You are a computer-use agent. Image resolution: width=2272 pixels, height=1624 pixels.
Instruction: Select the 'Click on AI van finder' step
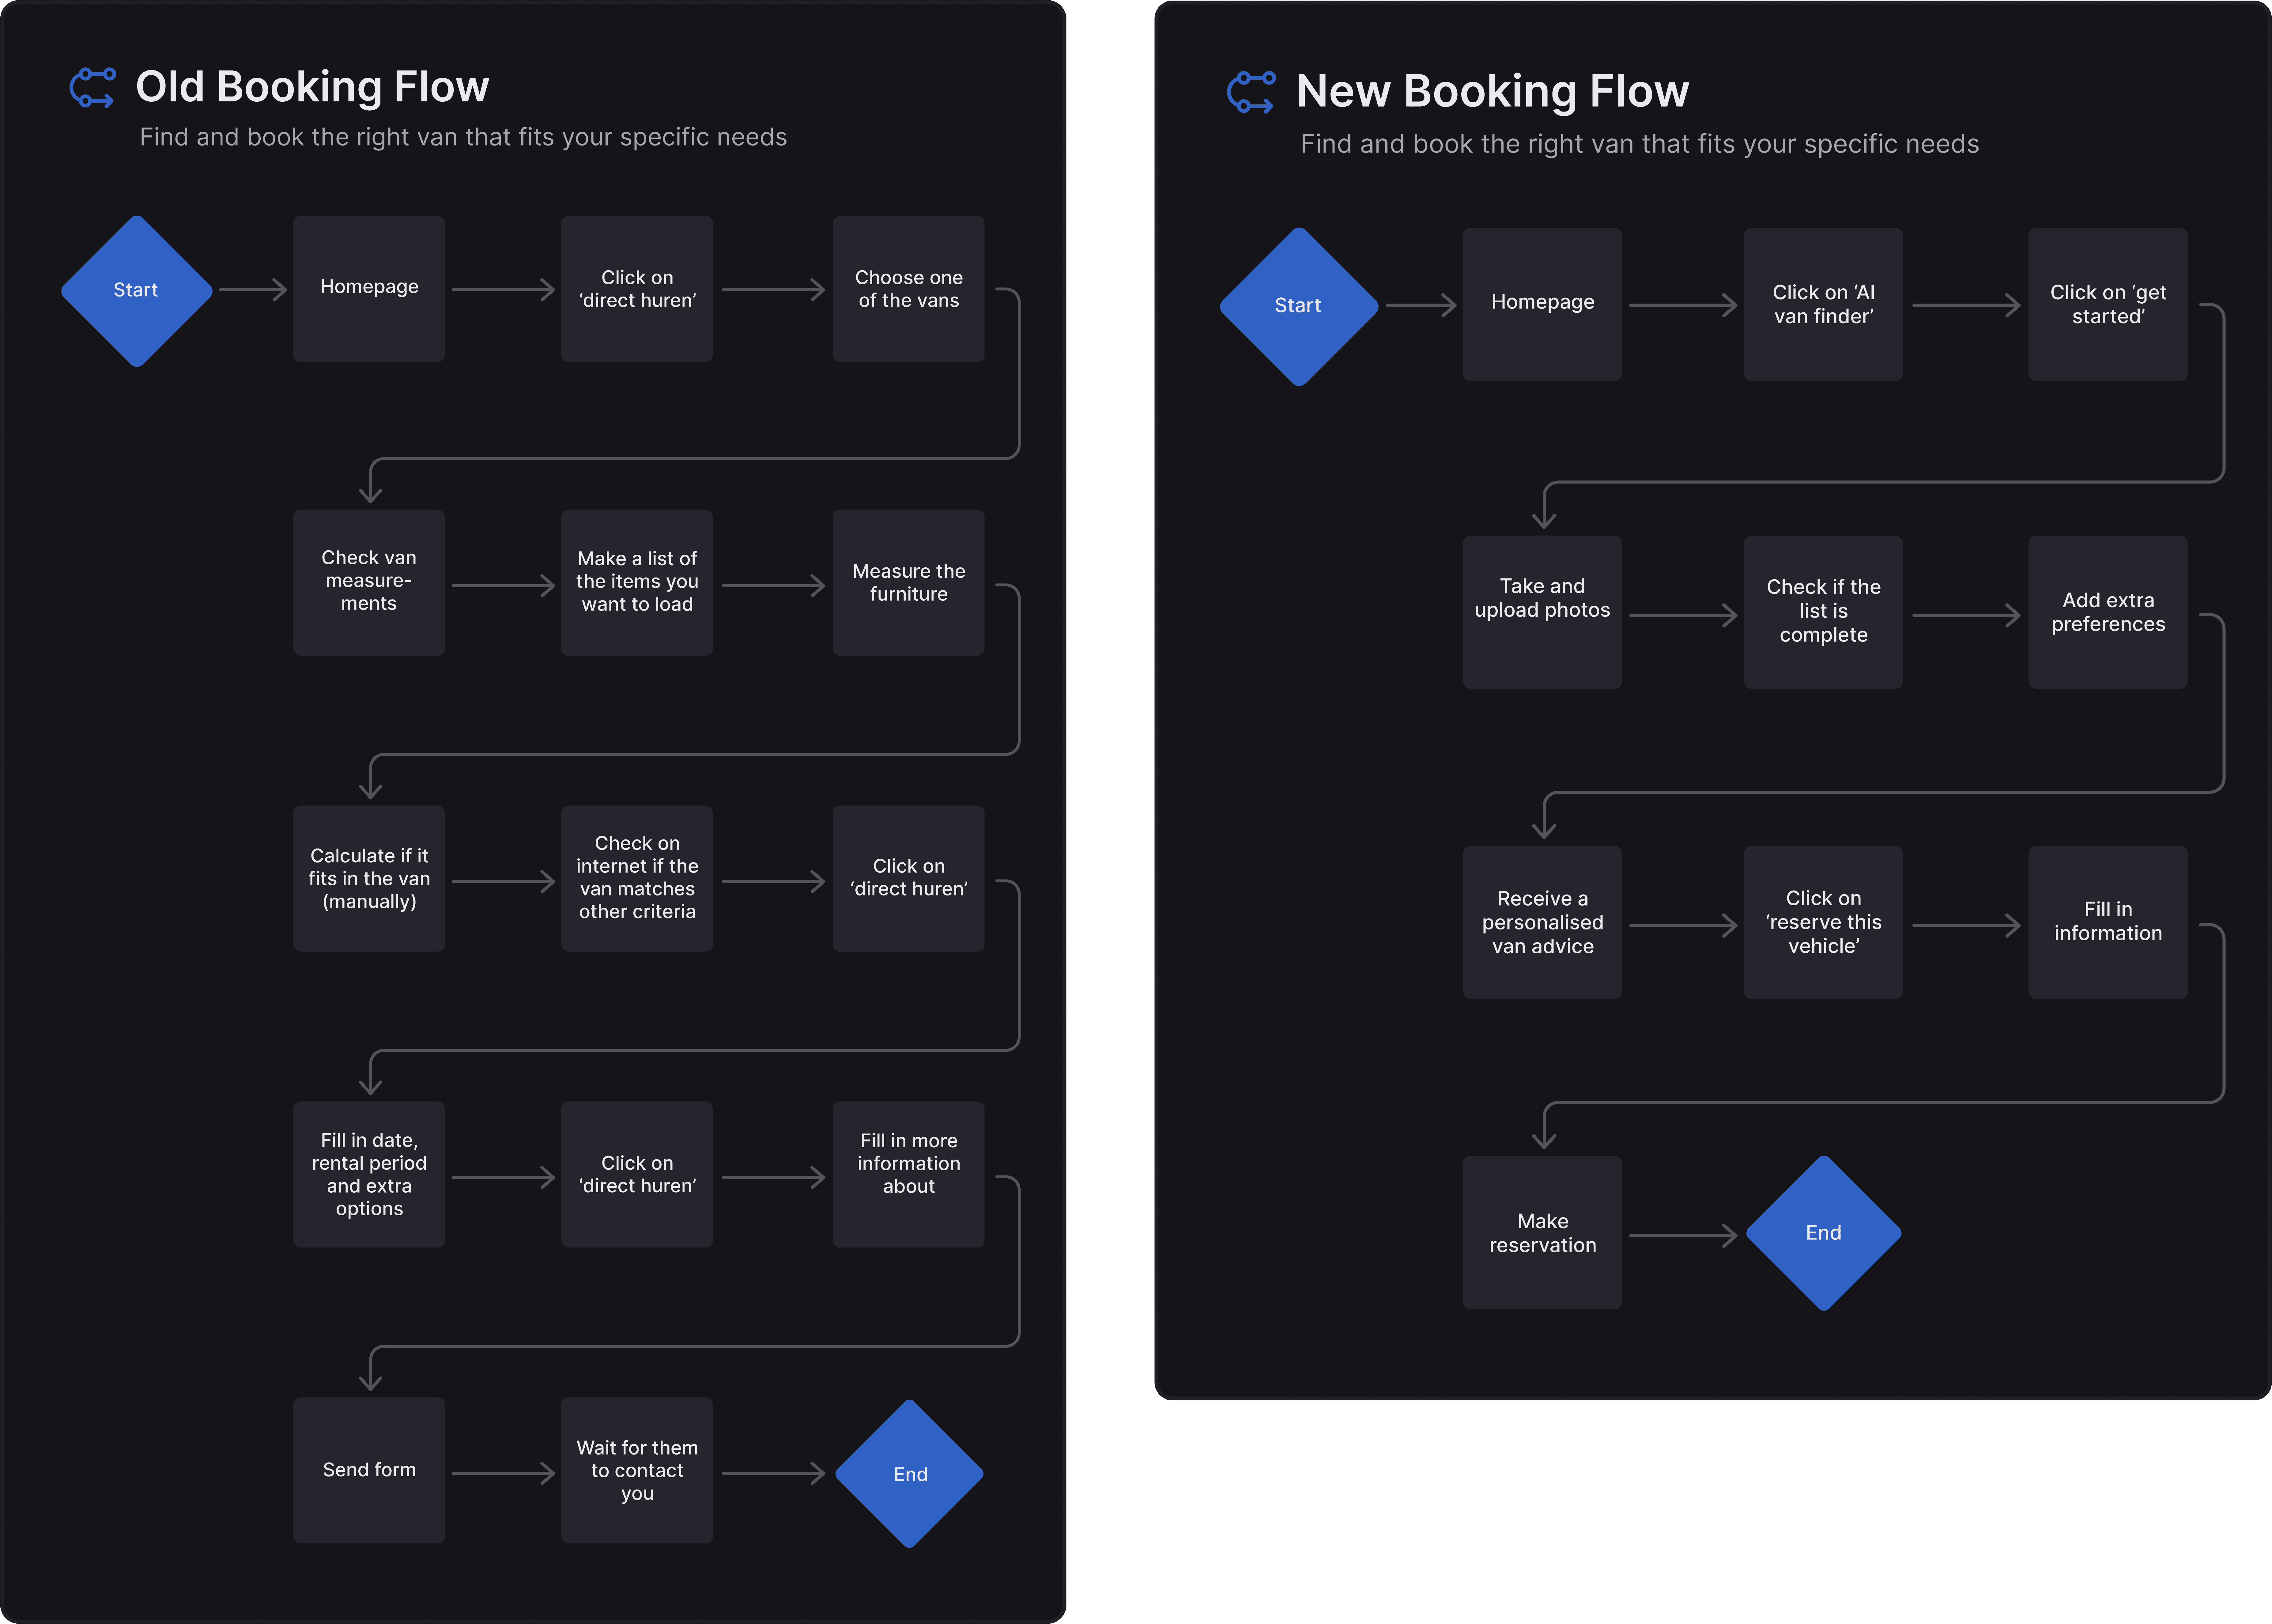[1823, 304]
